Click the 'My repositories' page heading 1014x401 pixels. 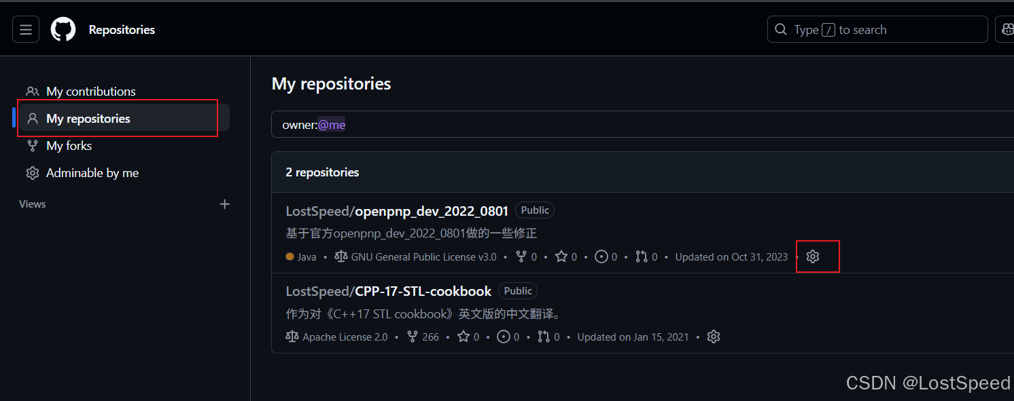coord(331,83)
